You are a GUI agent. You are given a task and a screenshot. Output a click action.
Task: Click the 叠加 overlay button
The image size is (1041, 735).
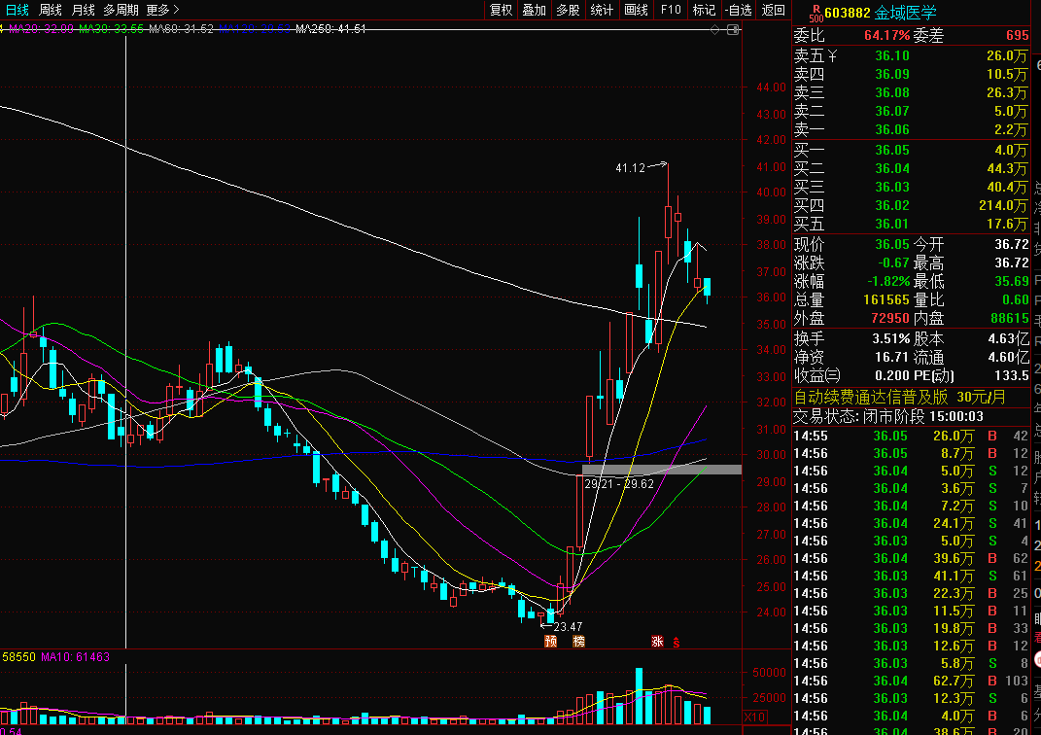(x=535, y=10)
